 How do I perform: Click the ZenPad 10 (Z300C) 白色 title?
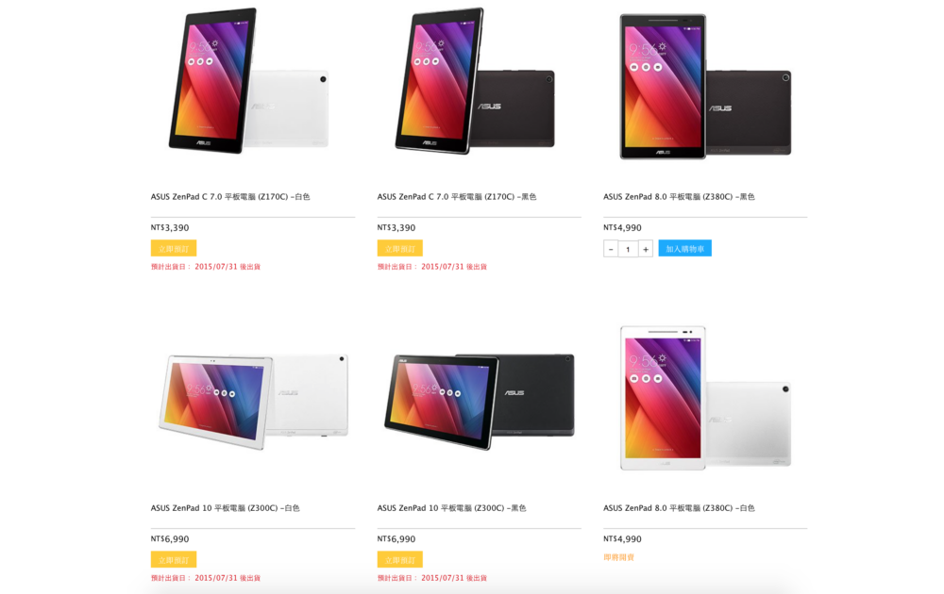click(x=225, y=508)
